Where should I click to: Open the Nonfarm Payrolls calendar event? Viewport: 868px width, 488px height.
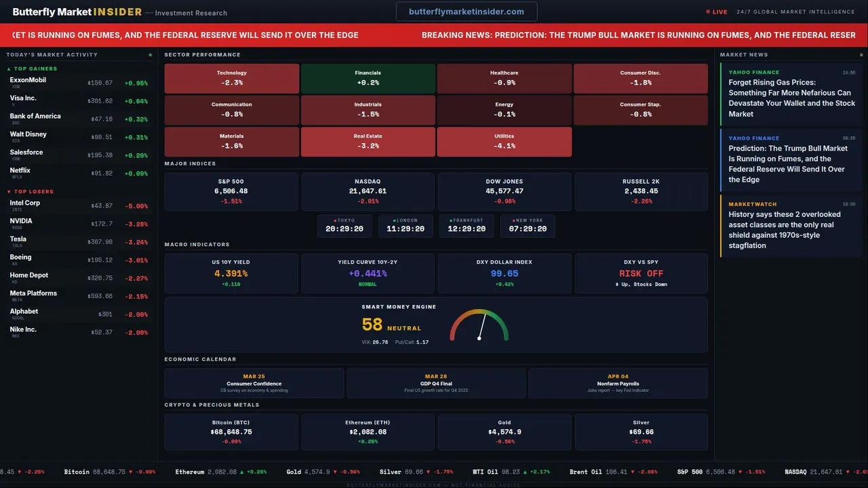pyautogui.click(x=618, y=383)
